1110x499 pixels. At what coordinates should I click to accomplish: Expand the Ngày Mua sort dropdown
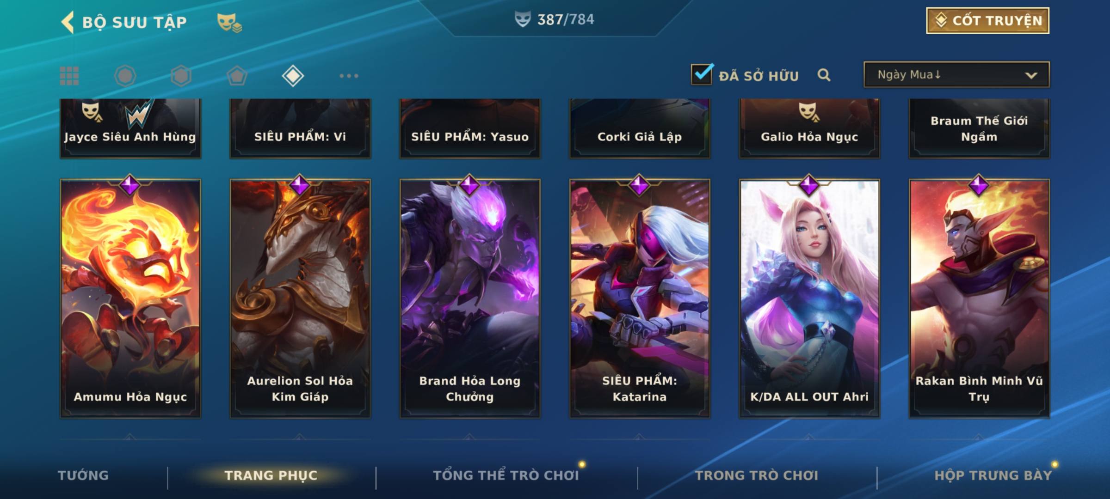coord(956,74)
